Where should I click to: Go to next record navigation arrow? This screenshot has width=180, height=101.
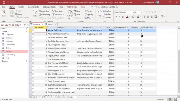coord(49,97)
